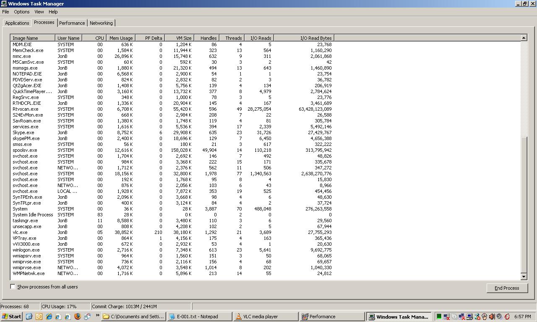
Task: Click the Performance taskbar button
Action: tap(332, 317)
